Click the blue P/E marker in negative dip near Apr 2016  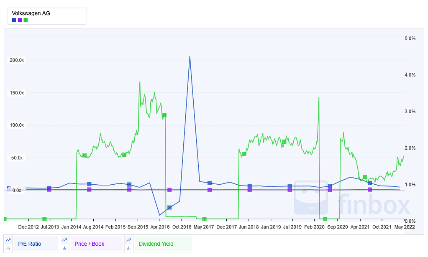pos(169,208)
